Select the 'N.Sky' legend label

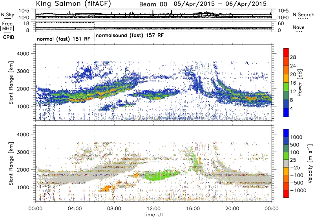click(x=7, y=14)
